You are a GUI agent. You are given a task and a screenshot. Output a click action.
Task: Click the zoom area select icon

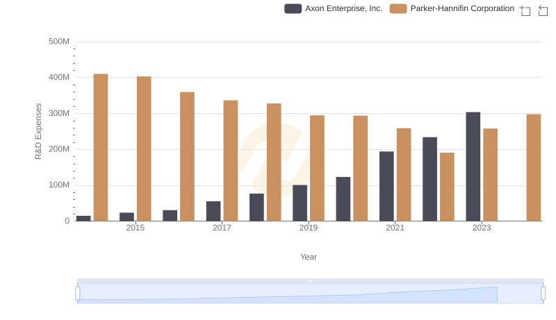pos(525,10)
